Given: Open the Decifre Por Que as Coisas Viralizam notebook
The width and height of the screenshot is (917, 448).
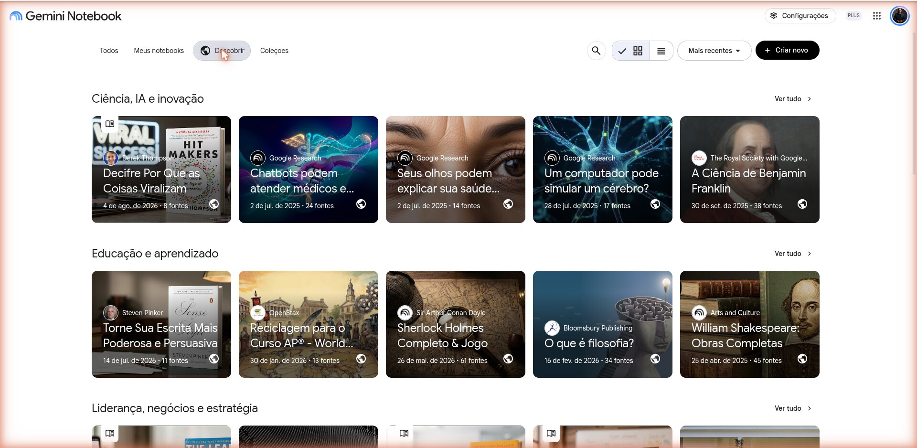Looking at the screenshot, I should tap(161, 170).
